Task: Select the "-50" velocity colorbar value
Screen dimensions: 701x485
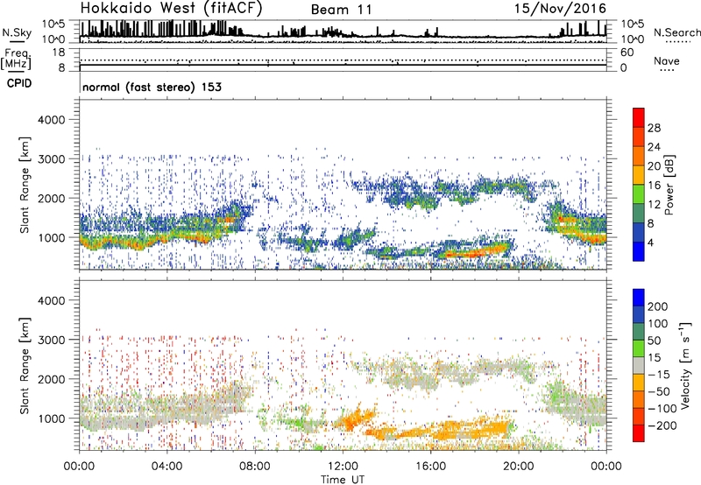Action: 659,391
